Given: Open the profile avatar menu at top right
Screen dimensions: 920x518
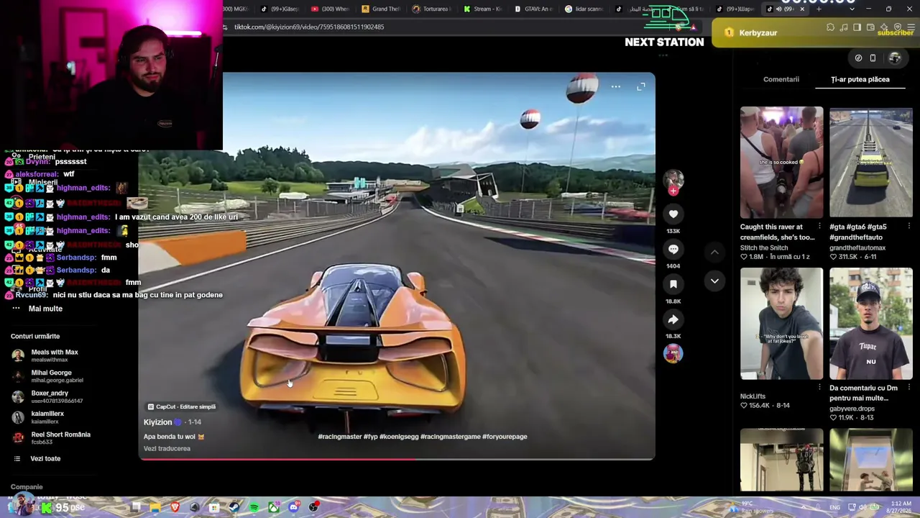Looking at the screenshot, I should click(x=895, y=58).
